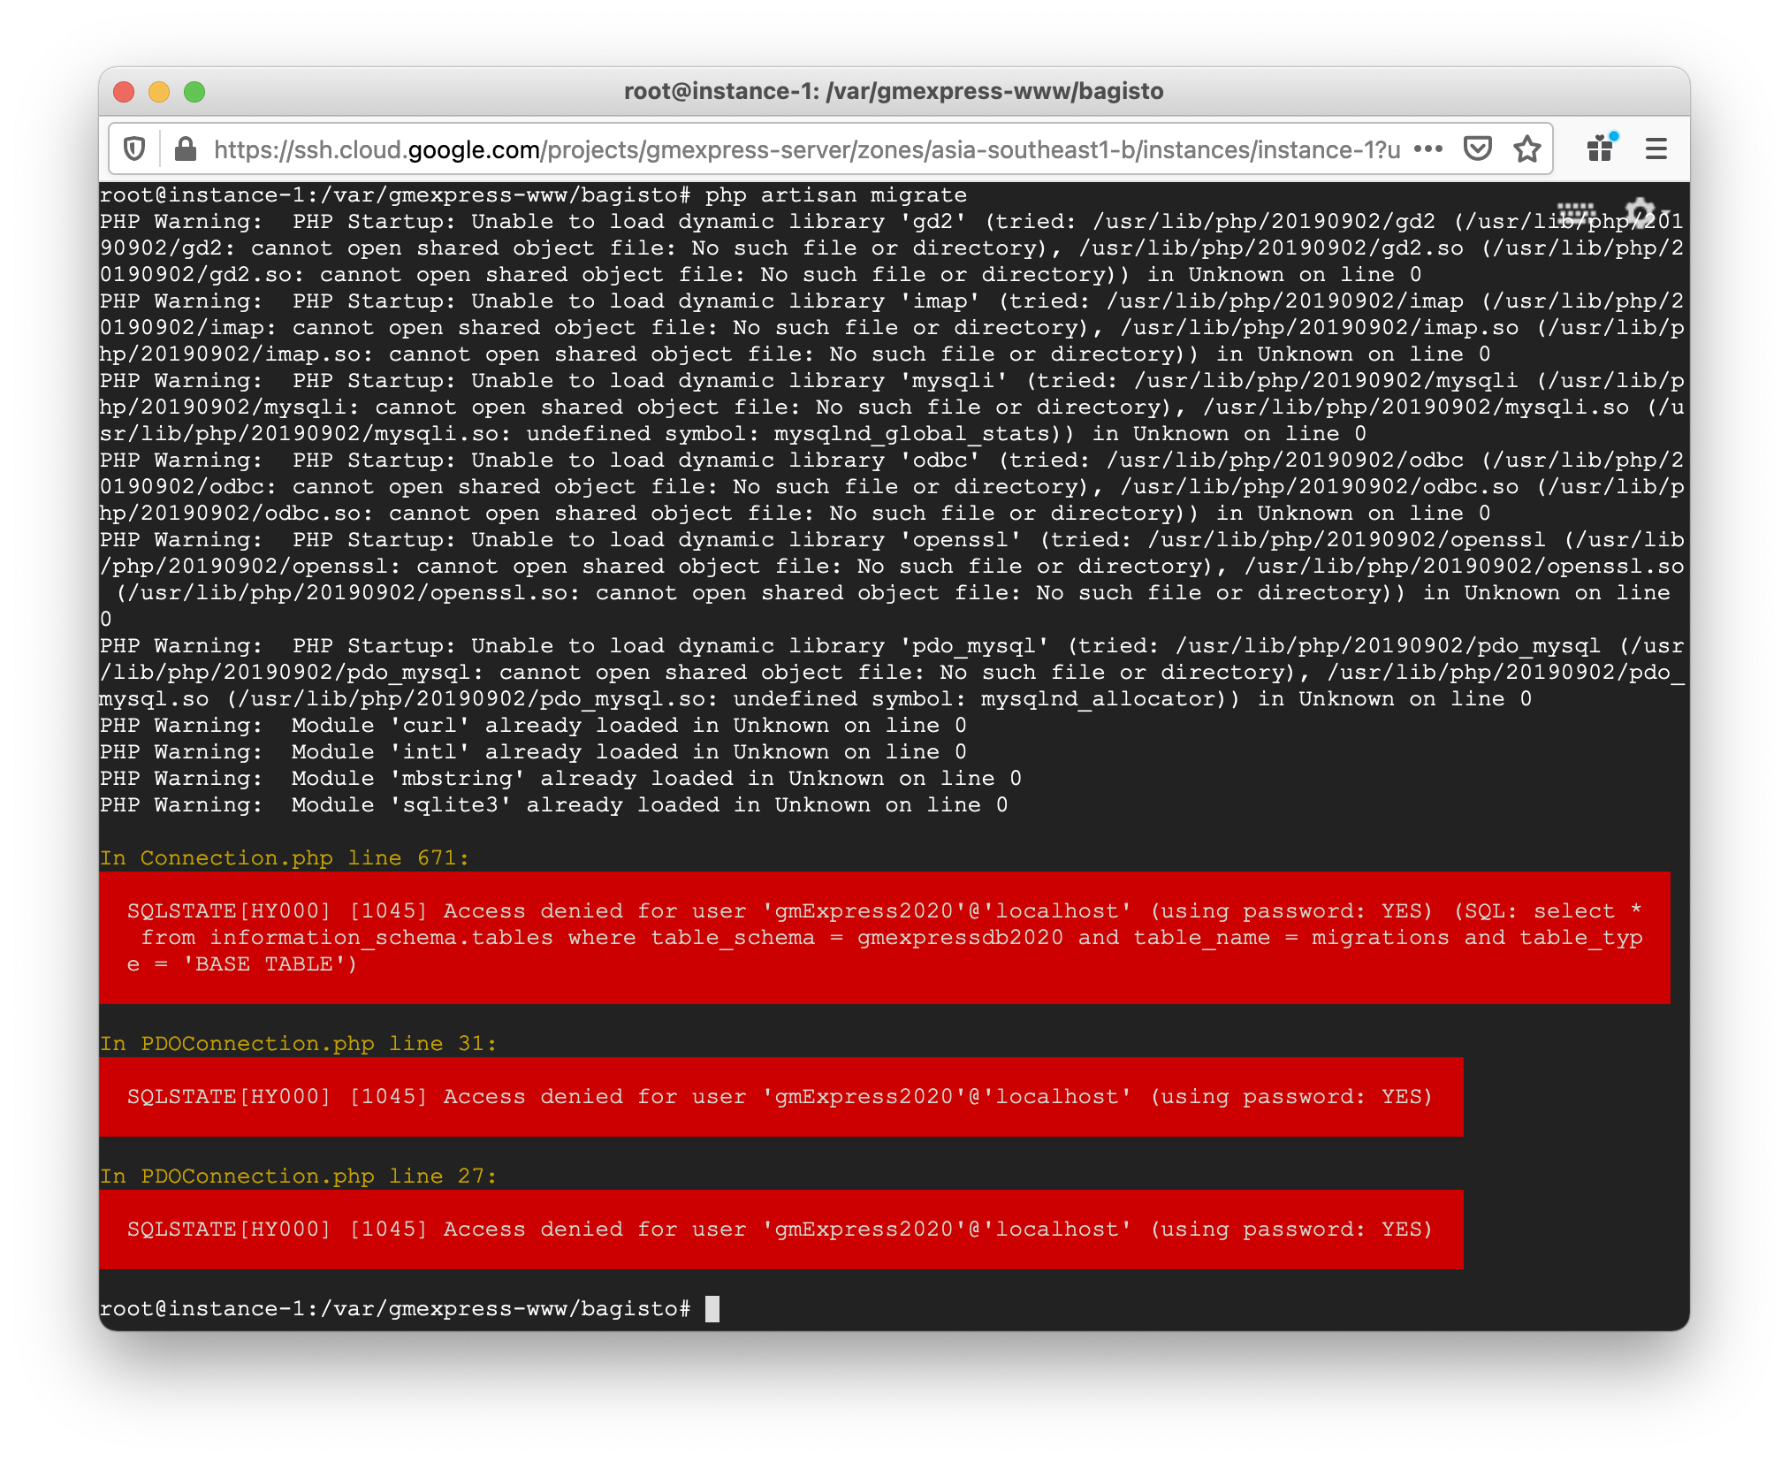The height and width of the screenshot is (1462, 1789).
Task: Click the tracking protection shield icon
Action: click(x=134, y=149)
